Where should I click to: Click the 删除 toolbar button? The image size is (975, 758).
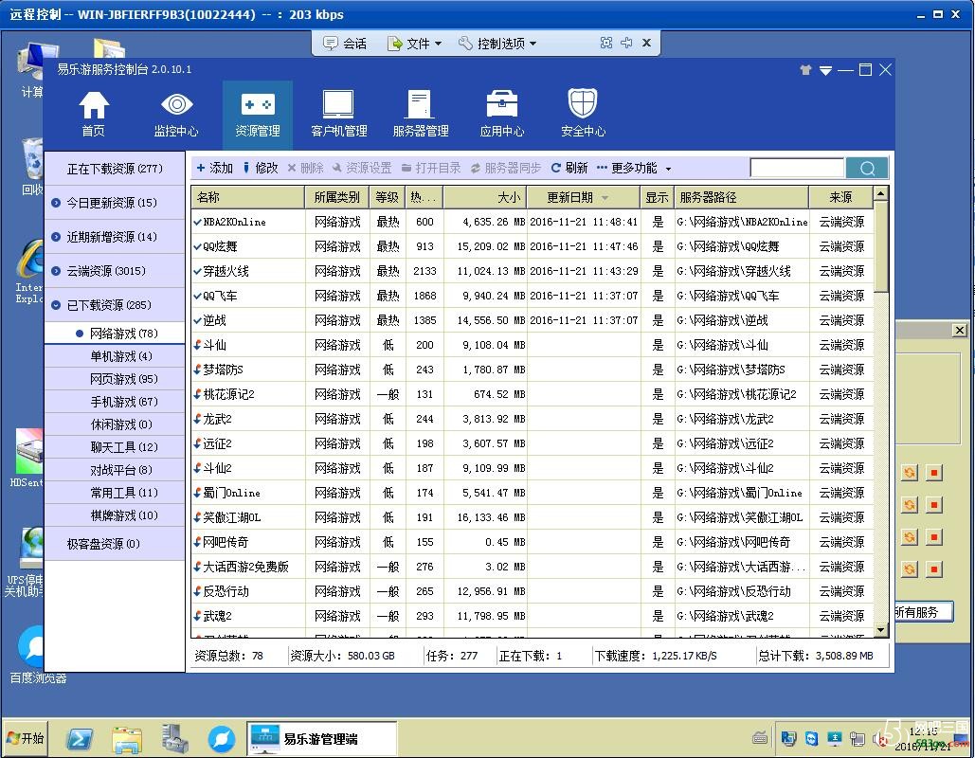pyautogui.click(x=305, y=168)
